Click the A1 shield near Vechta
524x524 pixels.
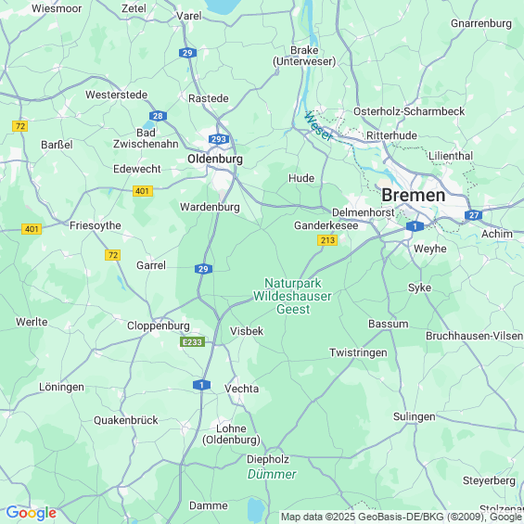[x=201, y=385]
